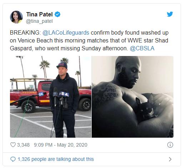Click the speech bubble reply icon

pos(13,159)
